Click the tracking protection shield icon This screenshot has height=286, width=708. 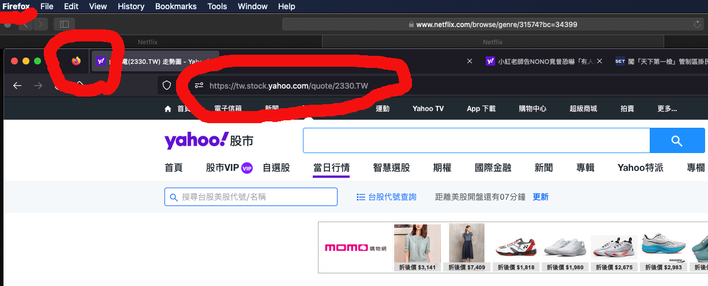click(167, 85)
